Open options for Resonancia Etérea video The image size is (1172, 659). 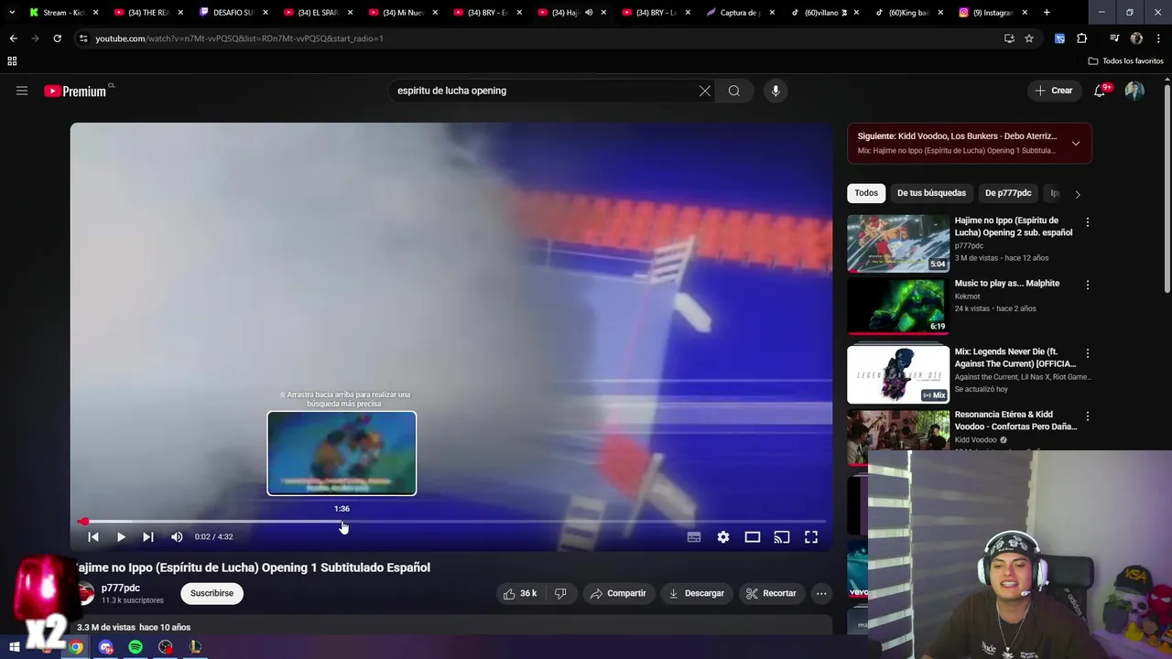click(x=1088, y=416)
